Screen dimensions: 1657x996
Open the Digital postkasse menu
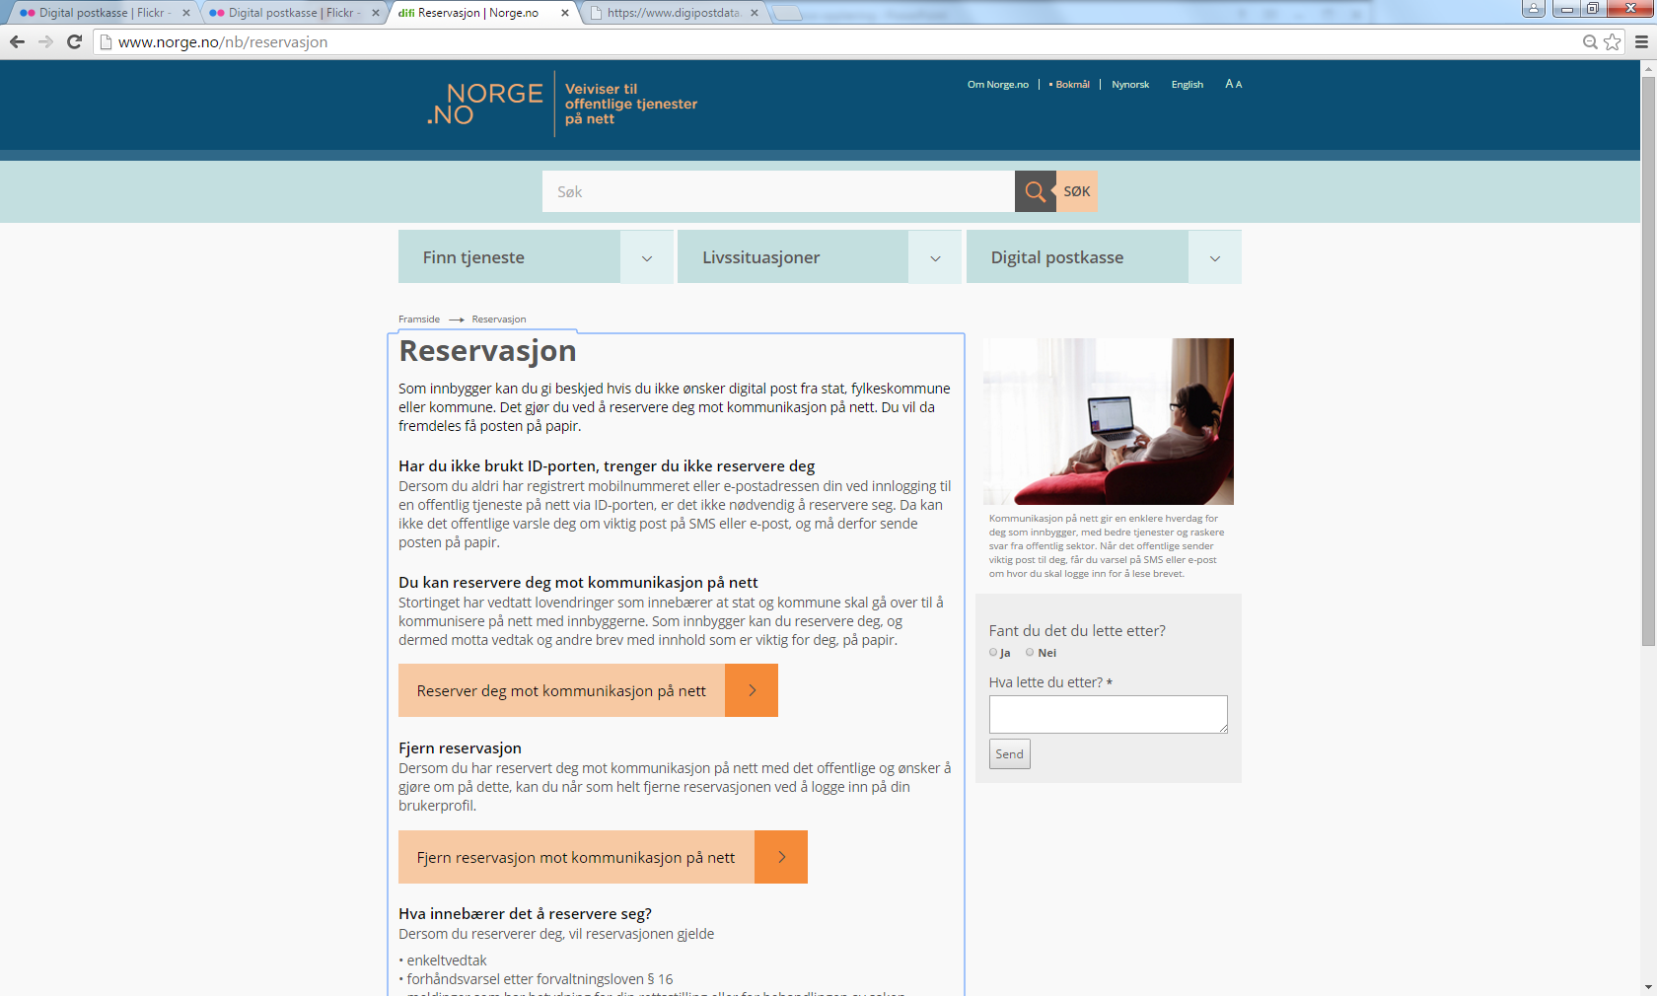(1077, 257)
